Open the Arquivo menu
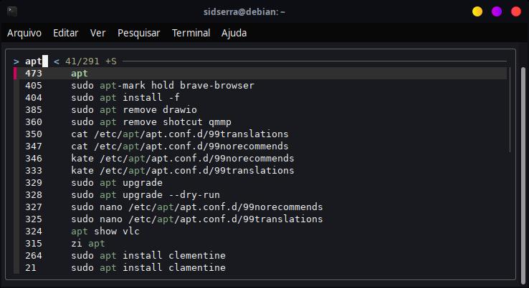The height and width of the screenshot is (288, 529). coord(24,33)
